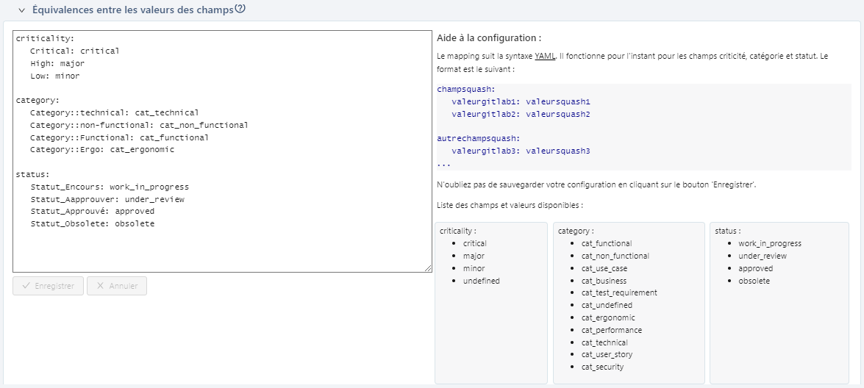Click the 'Statut_Obsolete: obsolete' line in editor
Screen dimensions: 864x388
(x=92, y=223)
